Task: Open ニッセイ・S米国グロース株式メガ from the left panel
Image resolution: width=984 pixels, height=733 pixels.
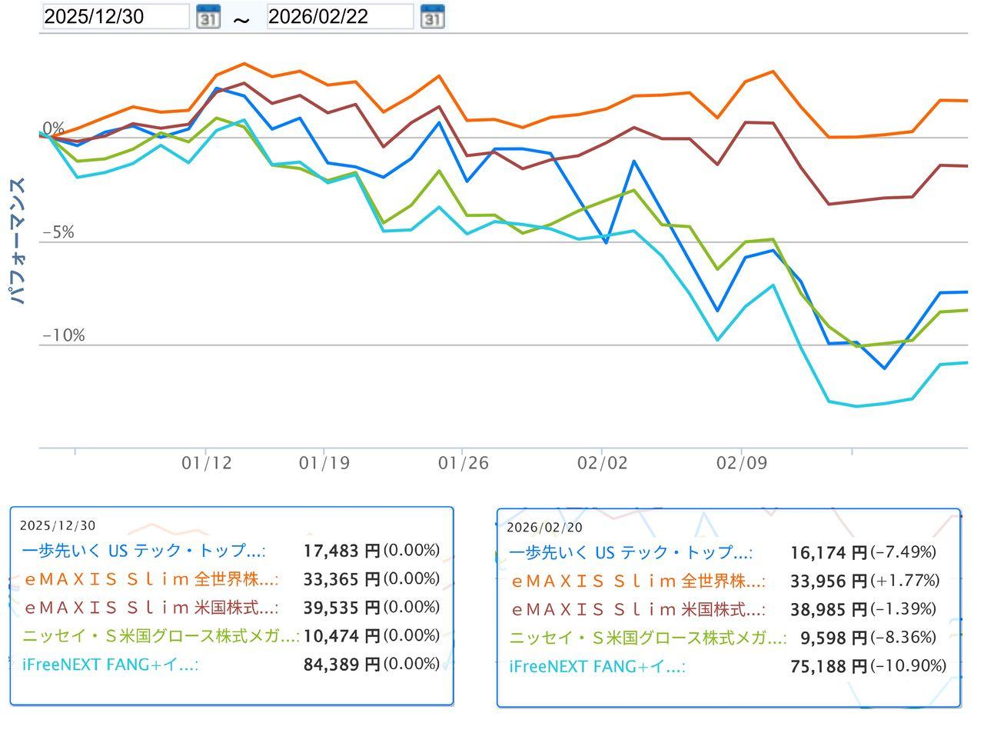Action: coord(158,636)
